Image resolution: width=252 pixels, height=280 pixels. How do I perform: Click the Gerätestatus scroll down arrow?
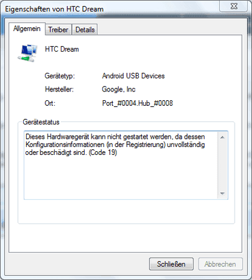click(x=222, y=194)
